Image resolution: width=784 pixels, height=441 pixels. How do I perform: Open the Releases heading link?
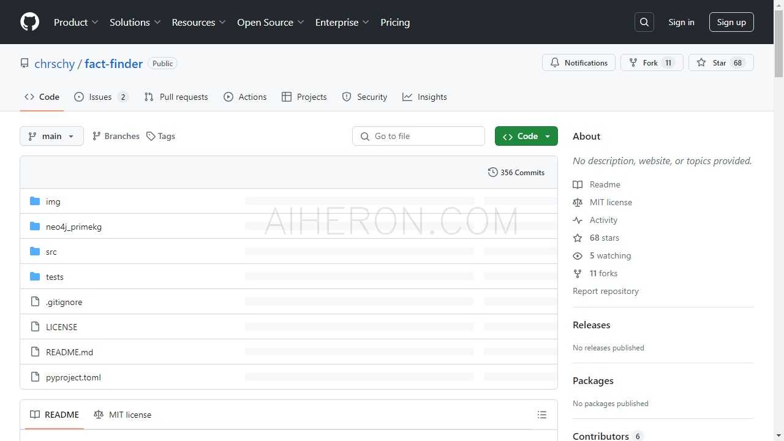click(592, 325)
